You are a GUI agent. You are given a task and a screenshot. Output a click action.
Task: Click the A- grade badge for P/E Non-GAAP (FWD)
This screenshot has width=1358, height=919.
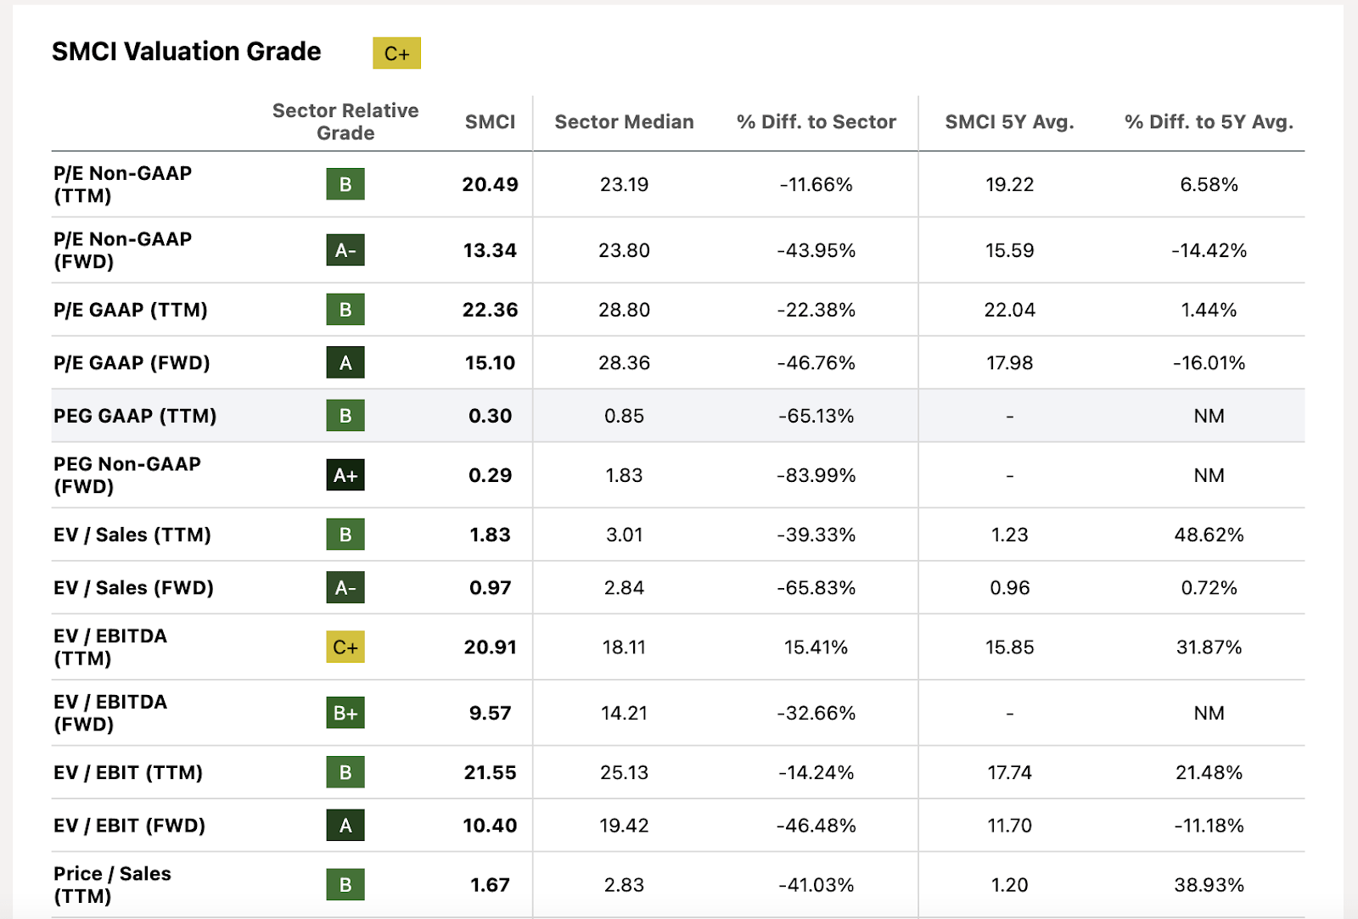345,250
